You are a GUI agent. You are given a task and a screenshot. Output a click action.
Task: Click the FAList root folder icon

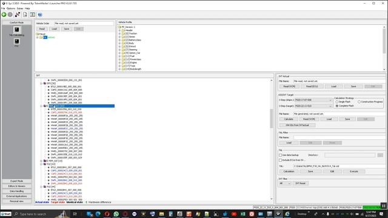click(x=38, y=34)
